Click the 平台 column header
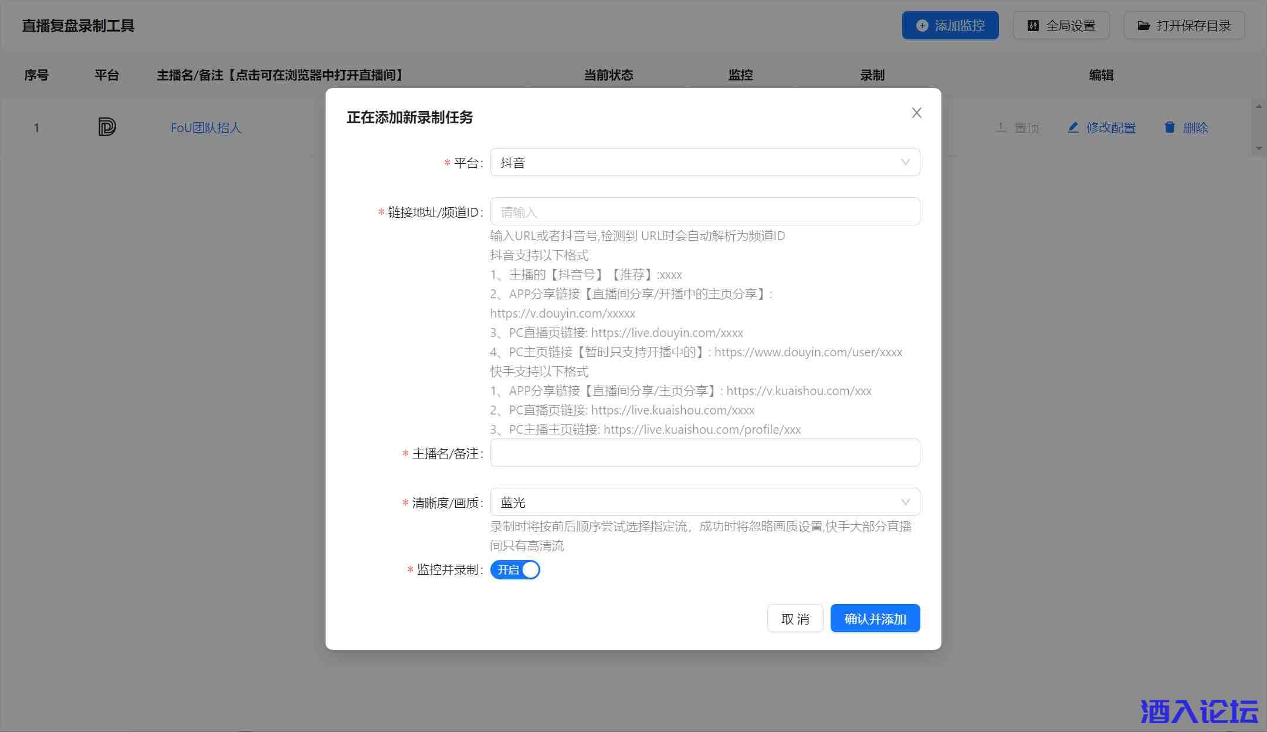This screenshot has height=732, width=1267. [107, 75]
